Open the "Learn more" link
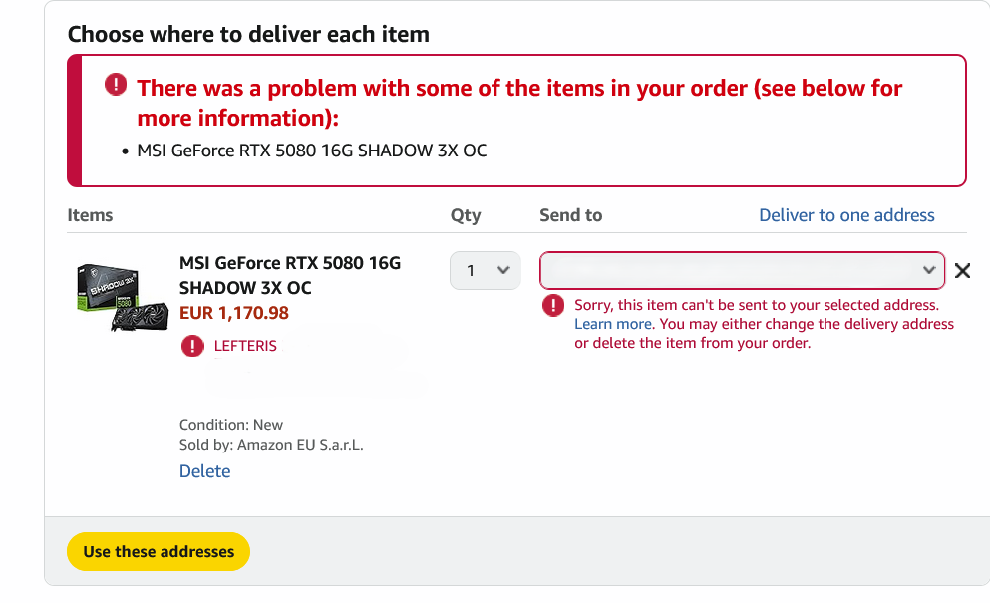 pyautogui.click(x=612, y=324)
